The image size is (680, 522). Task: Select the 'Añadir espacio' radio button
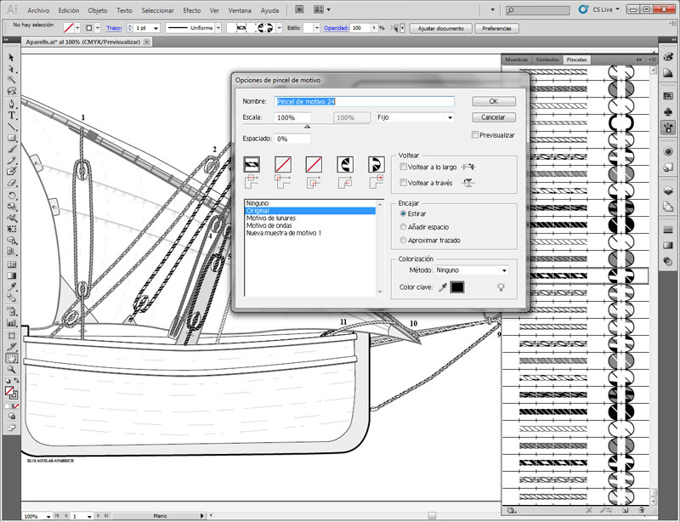pos(403,227)
